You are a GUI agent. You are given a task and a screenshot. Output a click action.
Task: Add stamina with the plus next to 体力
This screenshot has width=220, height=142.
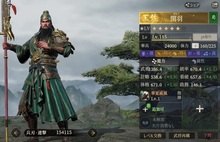point(195,46)
